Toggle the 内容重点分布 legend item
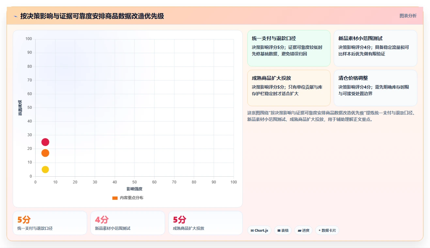Screen dimensions: 430x248 [x=128, y=198]
